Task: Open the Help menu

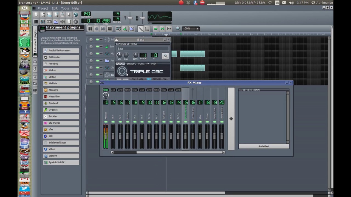Action: click(76, 8)
